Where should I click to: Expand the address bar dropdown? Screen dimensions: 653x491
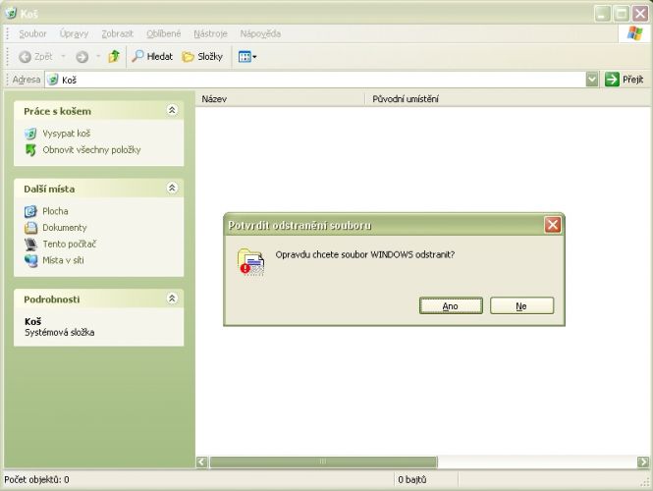(592, 80)
